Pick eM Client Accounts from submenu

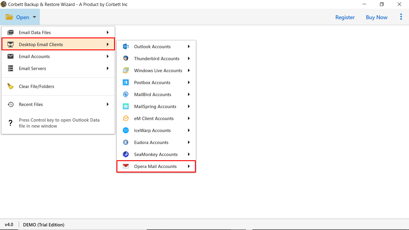(x=156, y=118)
